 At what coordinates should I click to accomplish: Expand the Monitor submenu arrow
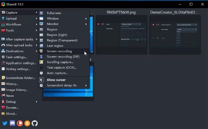click(x=86, y=24)
